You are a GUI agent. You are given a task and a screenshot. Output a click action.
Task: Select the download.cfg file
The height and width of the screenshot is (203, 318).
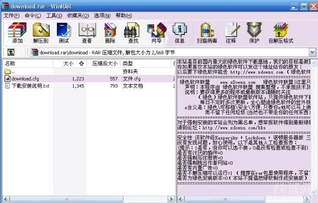(x=25, y=79)
